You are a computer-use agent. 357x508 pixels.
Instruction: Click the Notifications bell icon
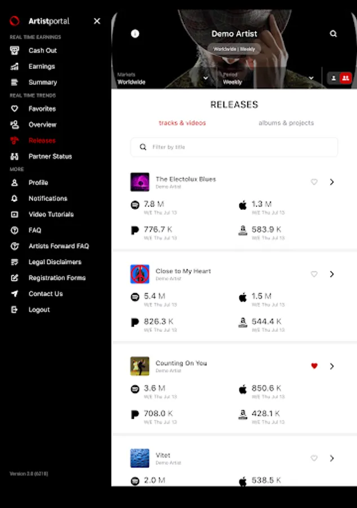click(x=15, y=198)
